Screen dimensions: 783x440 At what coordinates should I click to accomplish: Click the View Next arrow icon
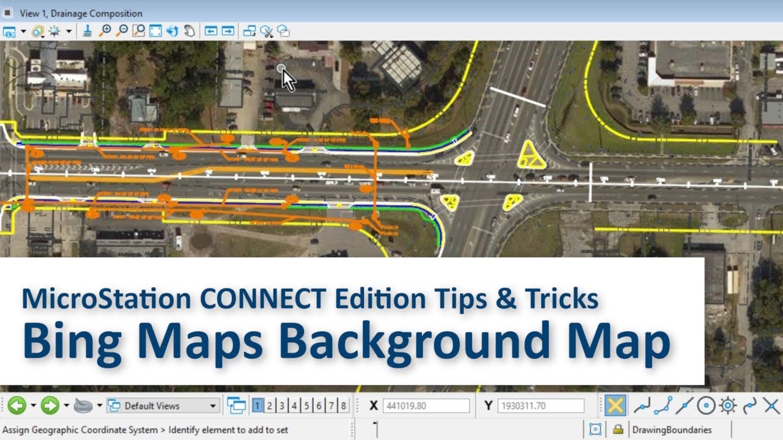click(228, 31)
